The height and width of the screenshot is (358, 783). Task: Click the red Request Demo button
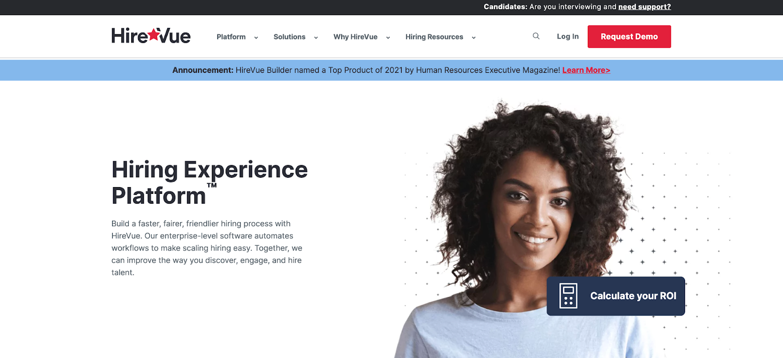tap(629, 37)
